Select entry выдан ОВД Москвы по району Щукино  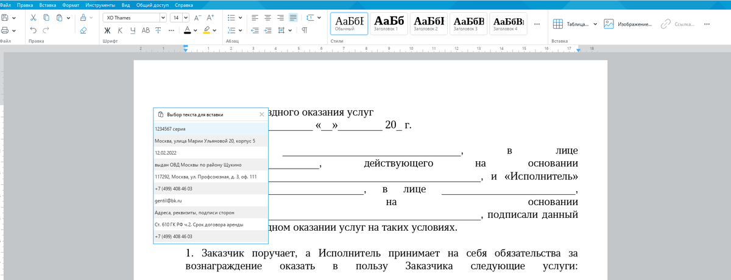coord(211,165)
